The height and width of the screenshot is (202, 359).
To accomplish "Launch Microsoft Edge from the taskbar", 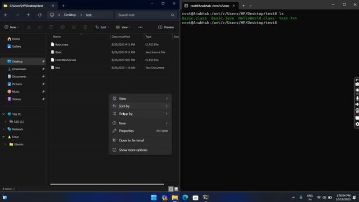I will tap(185, 198).
